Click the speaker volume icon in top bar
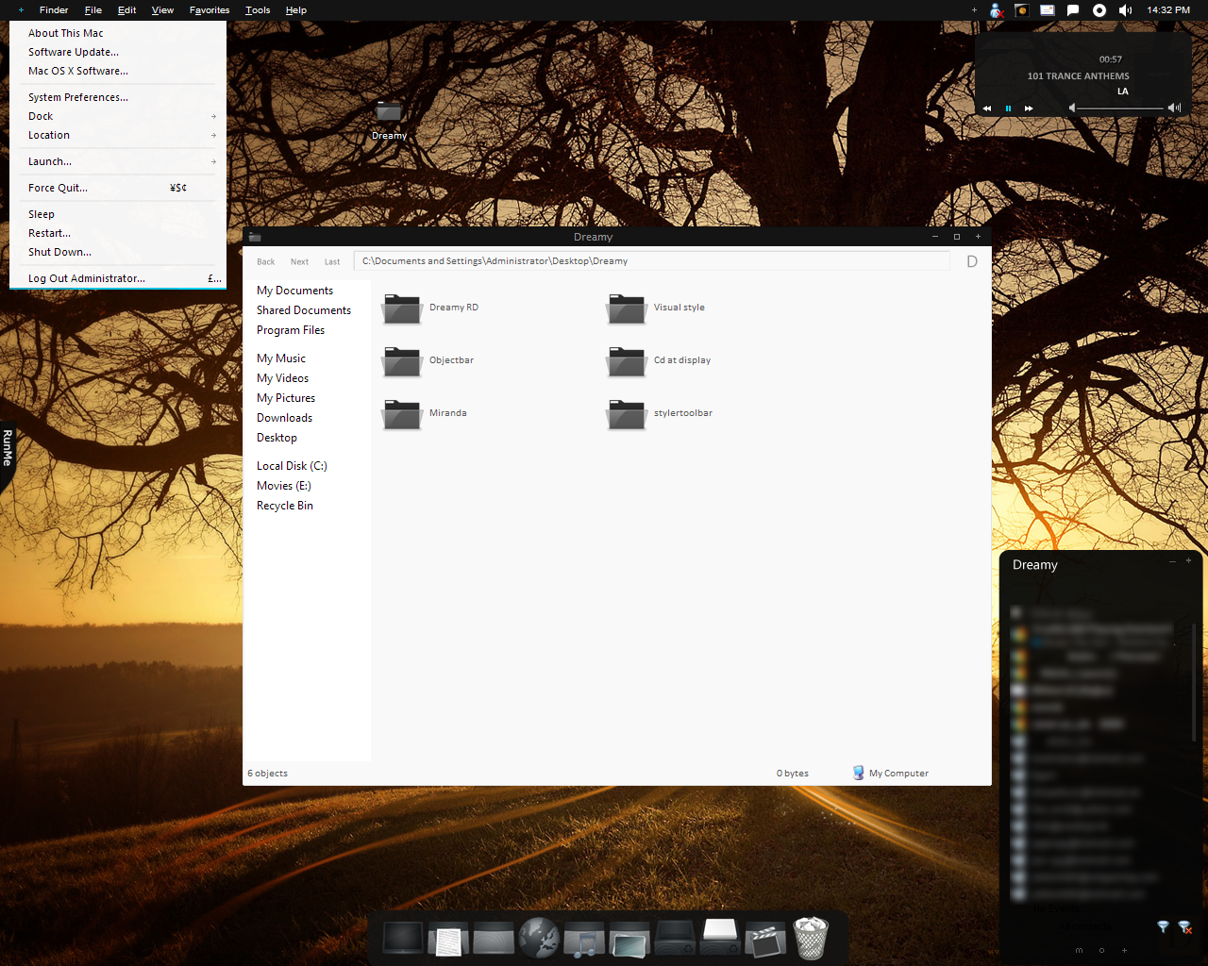The width and height of the screenshot is (1208, 966). click(x=1125, y=10)
